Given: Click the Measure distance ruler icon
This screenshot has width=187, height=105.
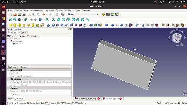Looking at the screenshot, I should 88,20.
